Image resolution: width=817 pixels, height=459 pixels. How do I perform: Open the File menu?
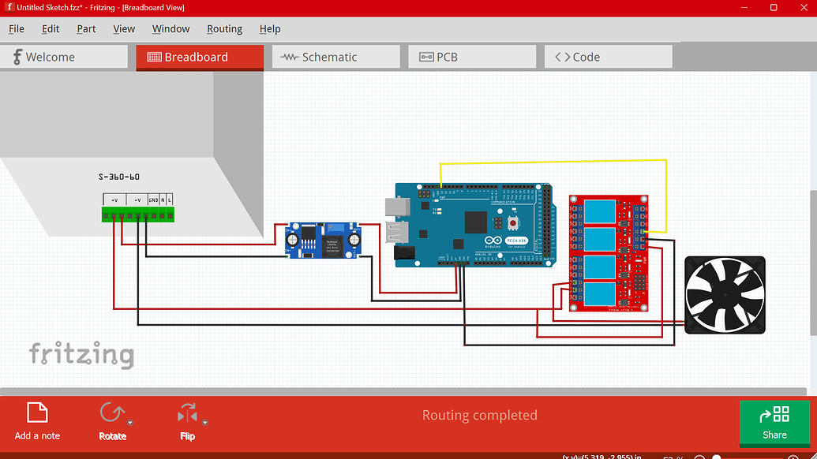pos(16,28)
